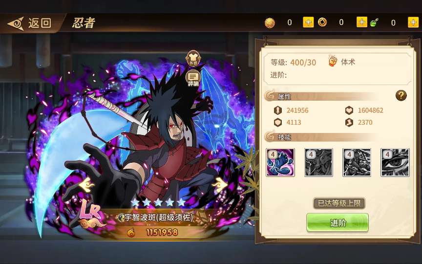Tap the character name 宇智波斑 banner

(x=156, y=218)
